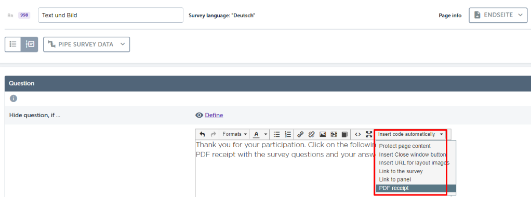The image size is (531, 197).
Task: Redo the edit in the editor toolbar
Action: [x=213, y=134]
